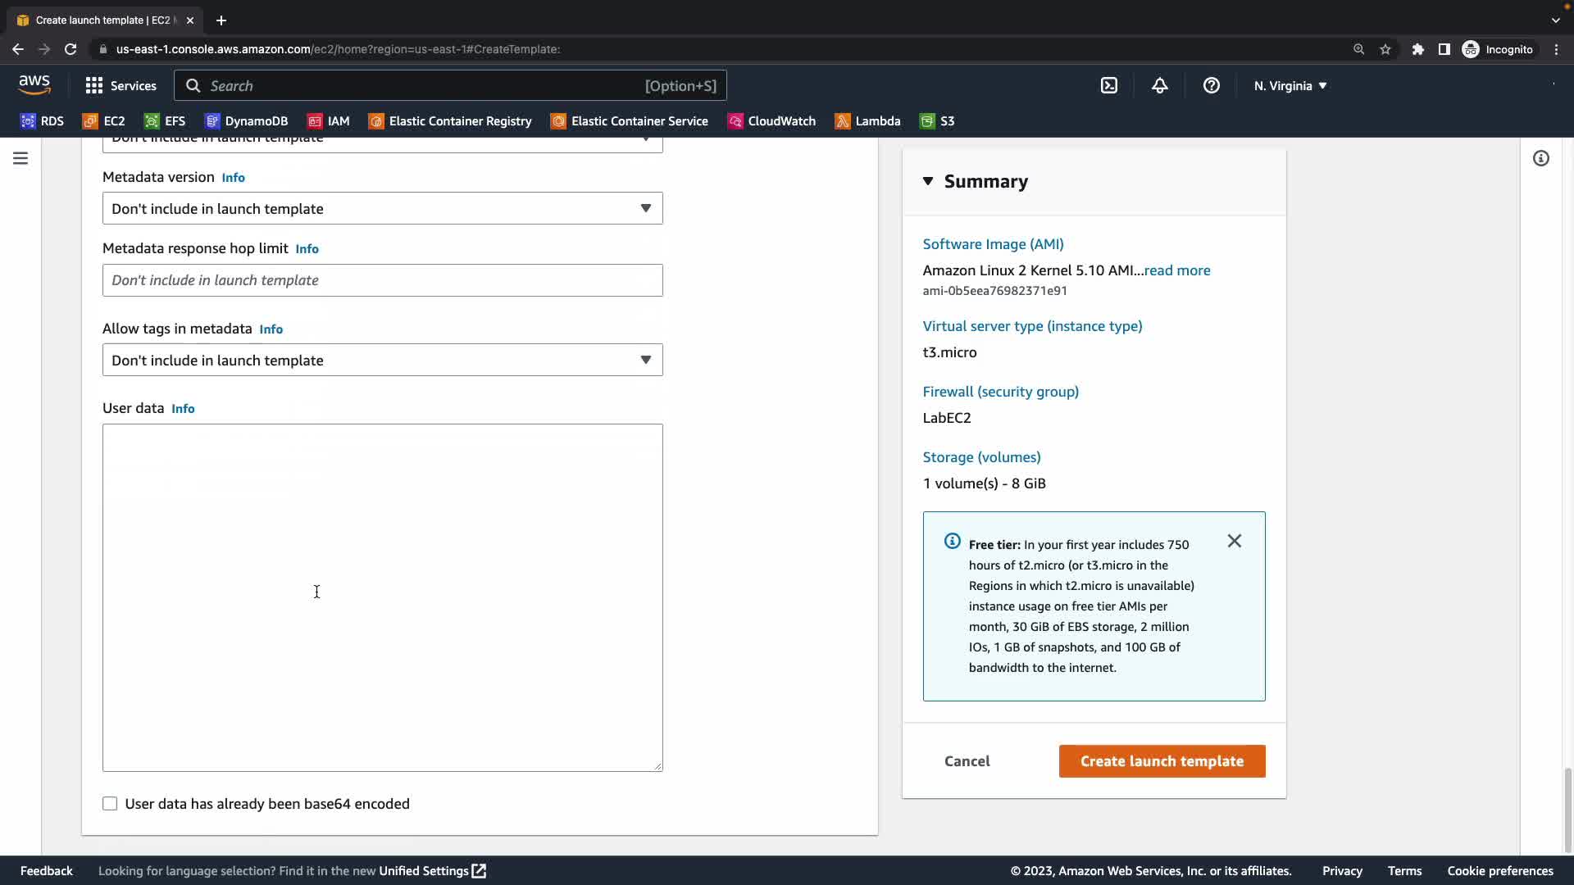Open the CloudShell terminal icon
Screen dimensions: 1574x885
1108,85
